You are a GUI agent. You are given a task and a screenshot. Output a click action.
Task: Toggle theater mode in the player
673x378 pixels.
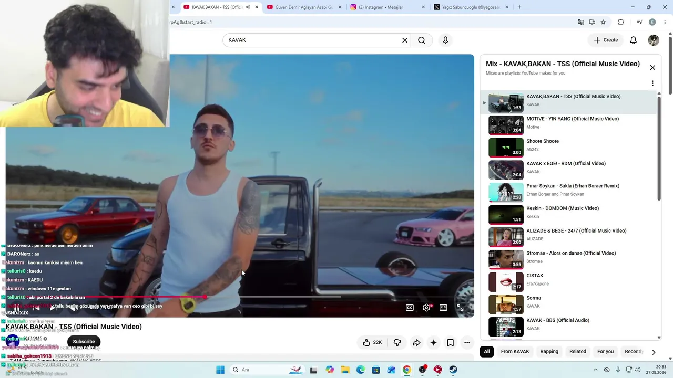(x=443, y=308)
